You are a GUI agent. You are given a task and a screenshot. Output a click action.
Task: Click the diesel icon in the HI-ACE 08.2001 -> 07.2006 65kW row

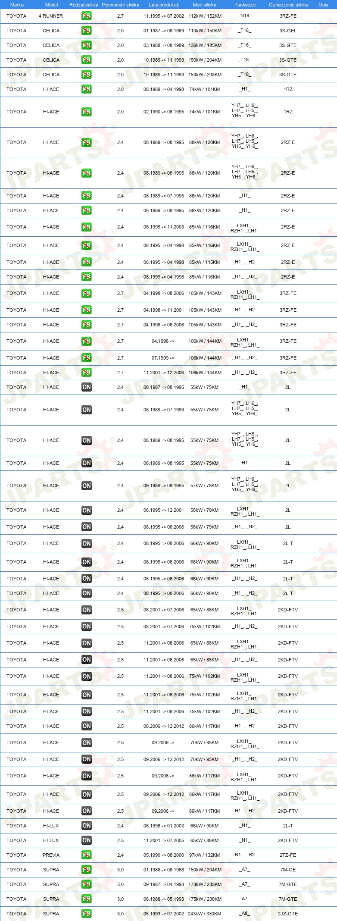[87, 610]
